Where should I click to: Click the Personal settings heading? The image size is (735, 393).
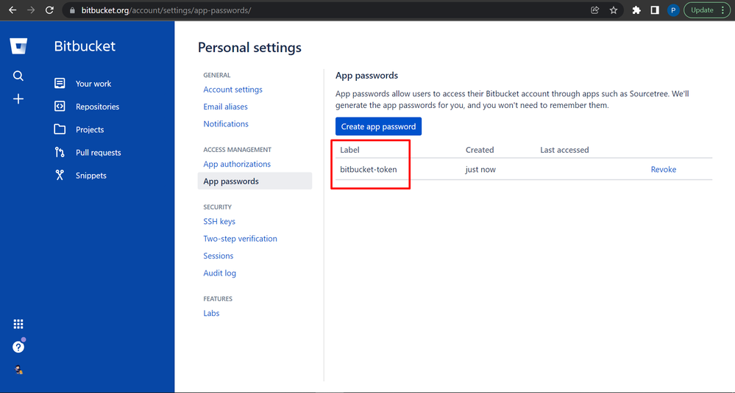tap(249, 47)
